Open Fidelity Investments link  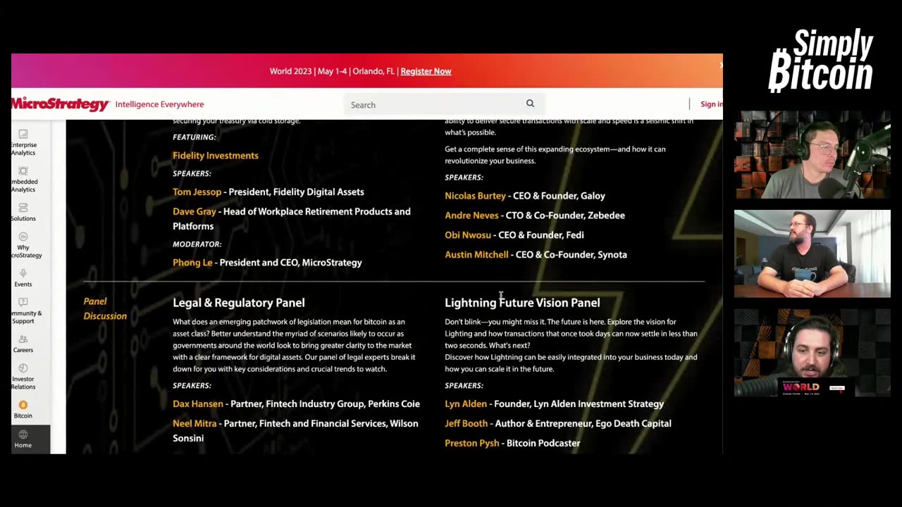coord(216,156)
